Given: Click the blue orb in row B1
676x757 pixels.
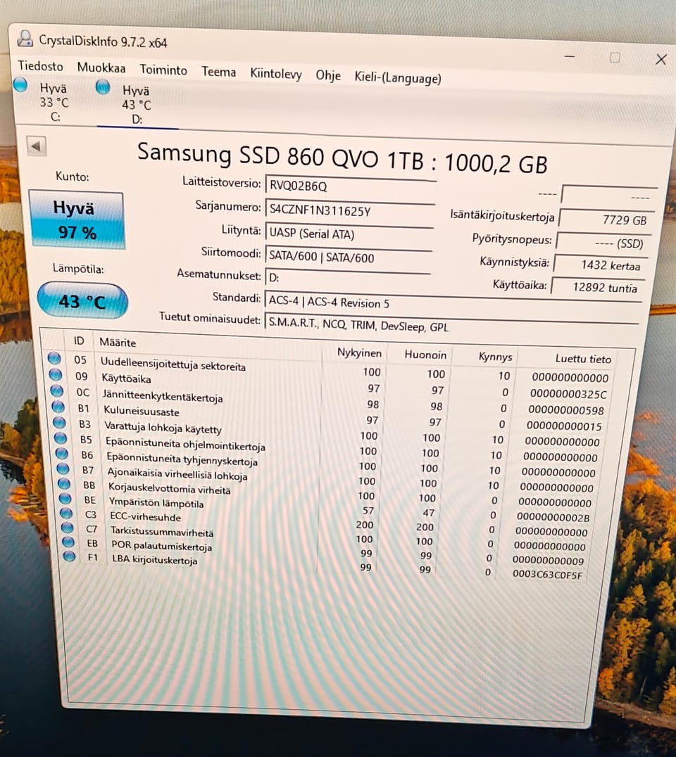Looking at the screenshot, I should click(58, 407).
